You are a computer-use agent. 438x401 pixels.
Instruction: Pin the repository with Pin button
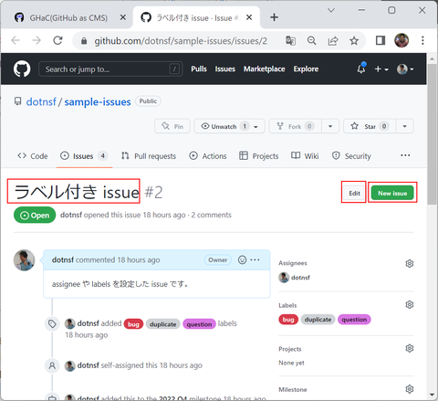click(x=172, y=126)
